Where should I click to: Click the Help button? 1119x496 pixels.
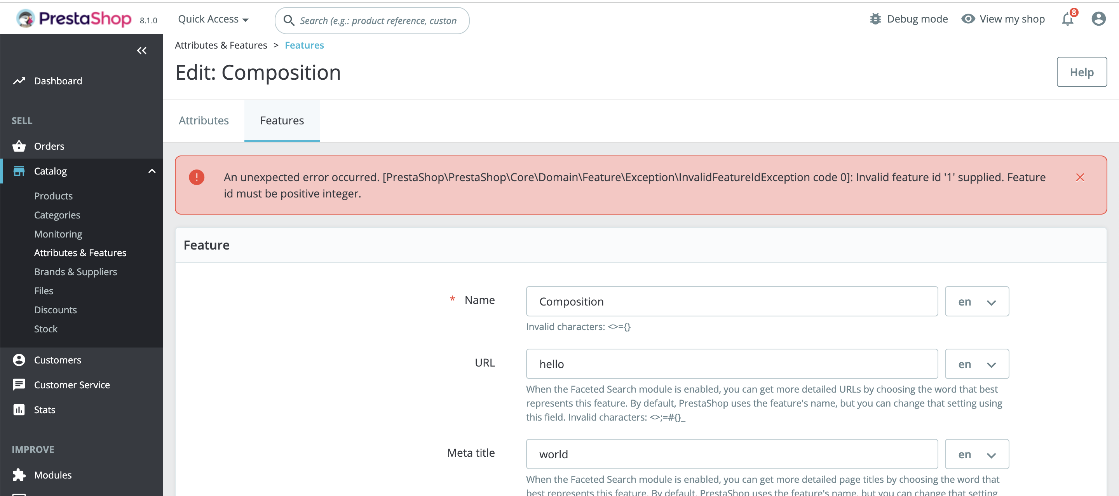[x=1081, y=72]
